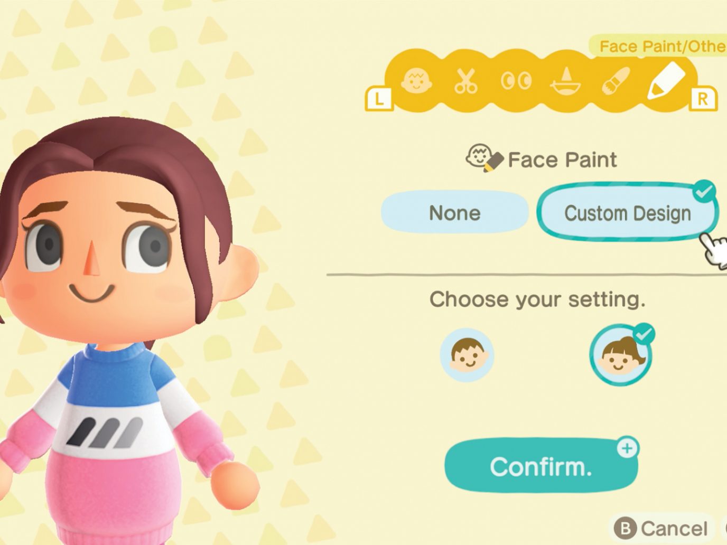Select the boy style setting
Screen dimensions: 727x545
pyautogui.click(x=467, y=355)
